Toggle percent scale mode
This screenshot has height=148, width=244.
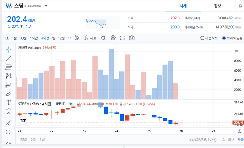click(x=223, y=140)
